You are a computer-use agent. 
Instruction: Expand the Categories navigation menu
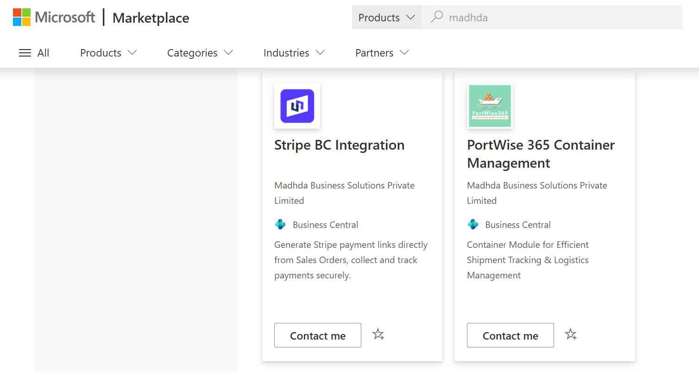[x=200, y=53]
